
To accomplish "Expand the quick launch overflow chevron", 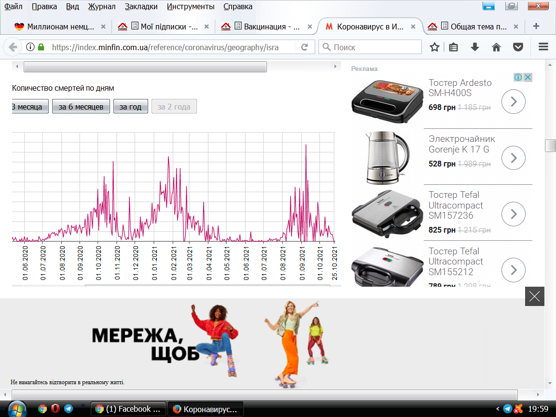I will [x=83, y=405].
